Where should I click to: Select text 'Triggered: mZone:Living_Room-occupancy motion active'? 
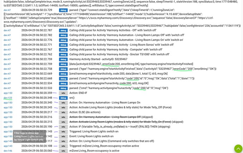point(104,146)
